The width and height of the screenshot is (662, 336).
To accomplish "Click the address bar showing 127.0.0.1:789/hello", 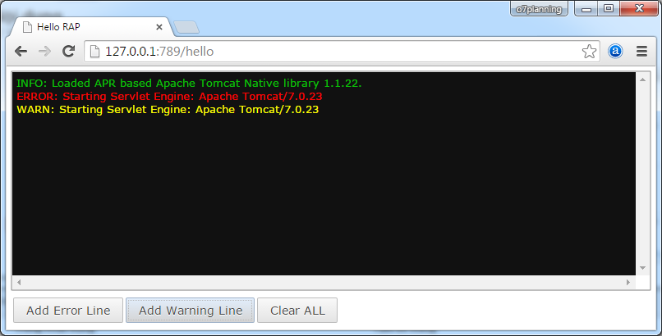I will click(x=342, y=52).
